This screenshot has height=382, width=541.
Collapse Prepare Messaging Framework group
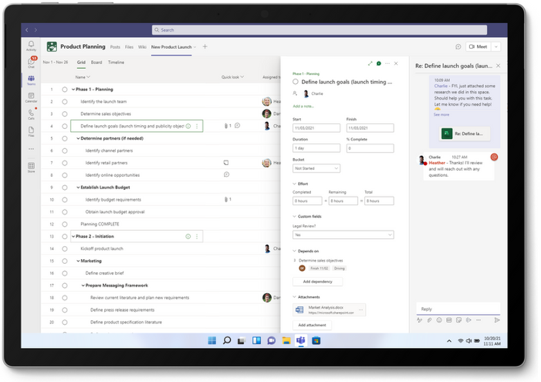pos(83,285)
